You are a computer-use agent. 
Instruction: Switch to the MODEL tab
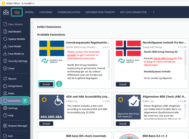pyautogui.click(x=30, y=12)
